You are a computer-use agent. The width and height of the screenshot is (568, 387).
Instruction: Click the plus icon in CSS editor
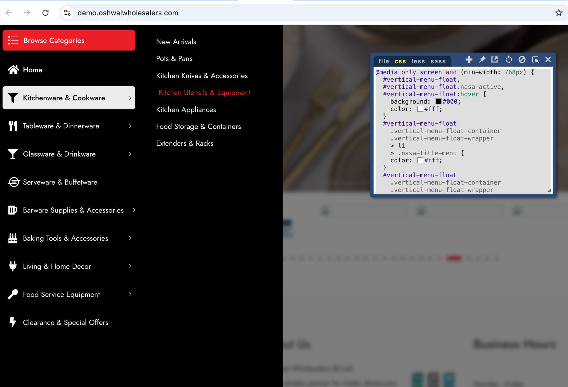point(469,60)
